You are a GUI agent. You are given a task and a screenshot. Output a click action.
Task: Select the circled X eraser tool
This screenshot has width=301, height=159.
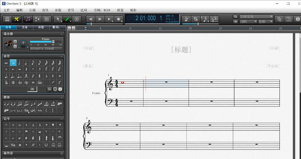point(77,19)
